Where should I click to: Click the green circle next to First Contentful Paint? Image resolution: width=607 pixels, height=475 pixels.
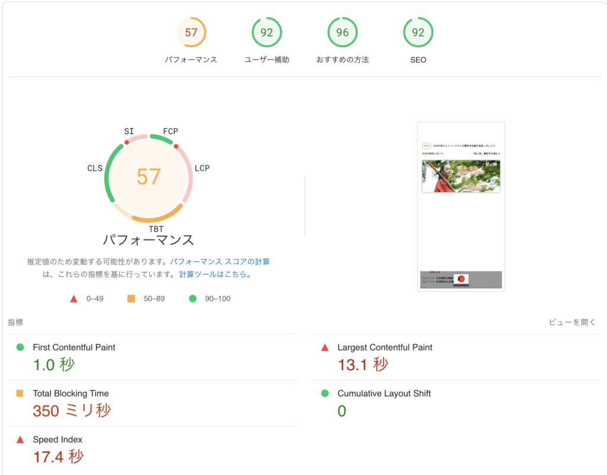click(20, 348)
